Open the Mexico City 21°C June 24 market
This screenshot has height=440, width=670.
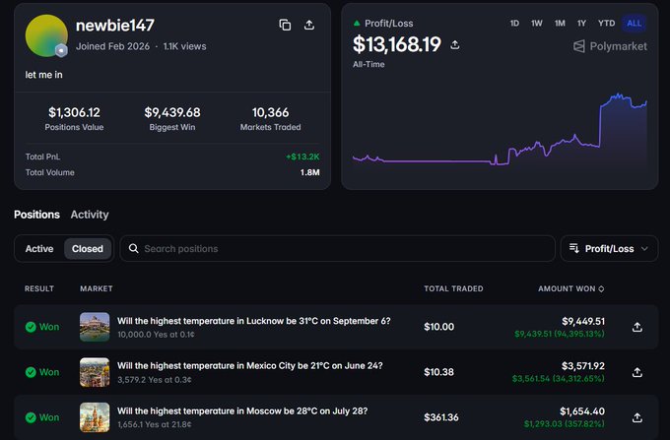point(250,366)
